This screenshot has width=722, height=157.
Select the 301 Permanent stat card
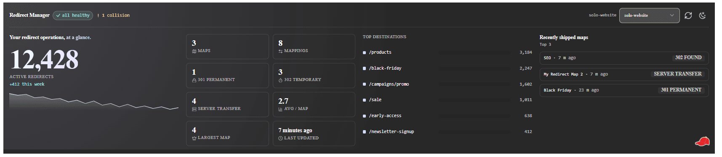[x=227, y=76]
